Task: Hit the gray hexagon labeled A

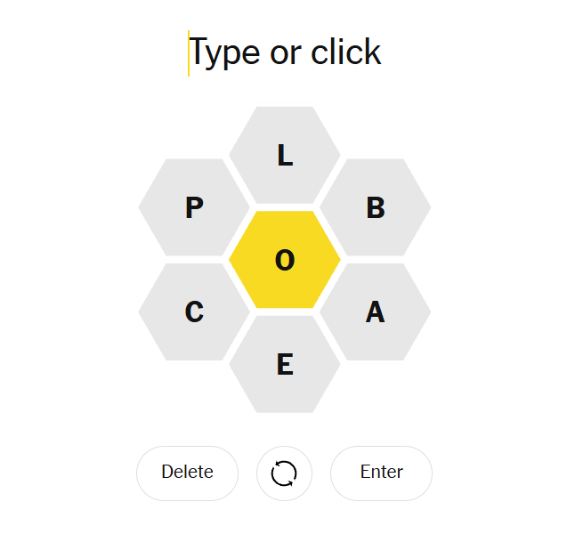Action: (375, 312)
